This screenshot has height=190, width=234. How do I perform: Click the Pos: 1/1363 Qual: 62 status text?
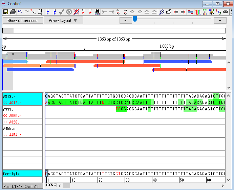point(21,186)
